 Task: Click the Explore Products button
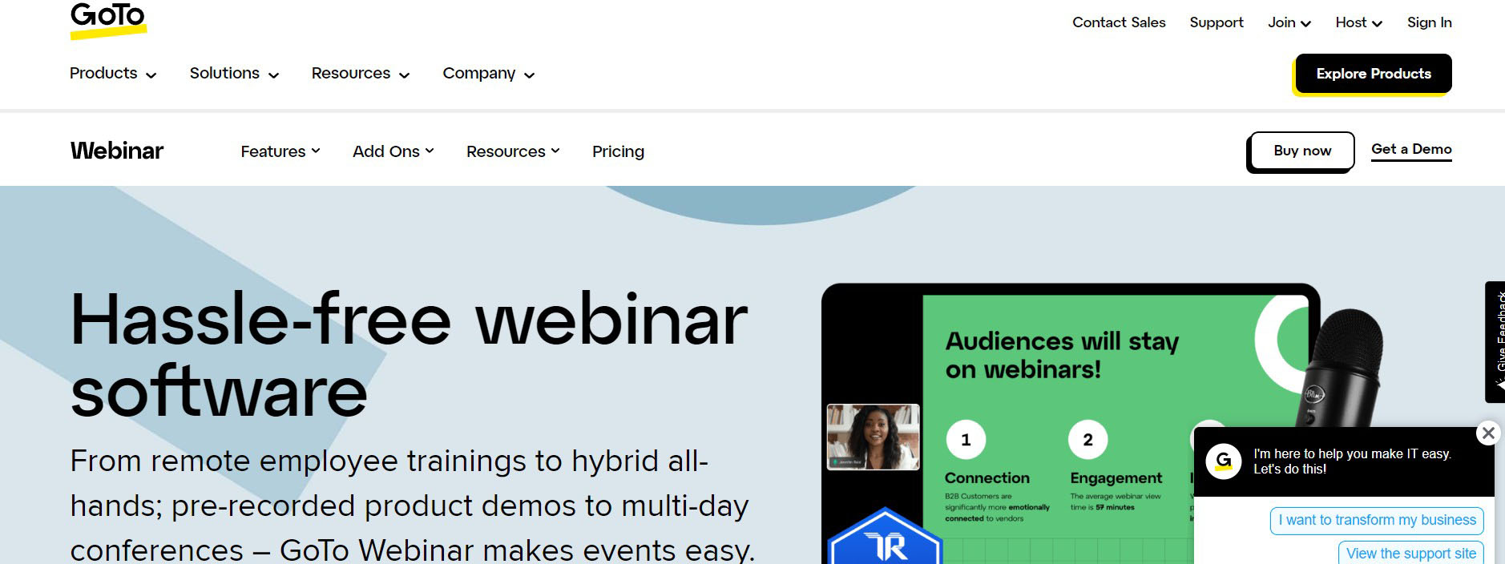(x=1374, y=74)
